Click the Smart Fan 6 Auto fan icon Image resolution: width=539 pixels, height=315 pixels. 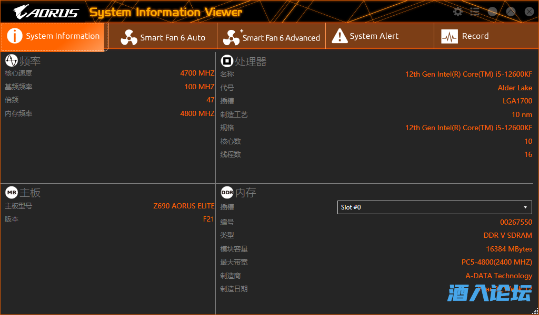[129, 37]
